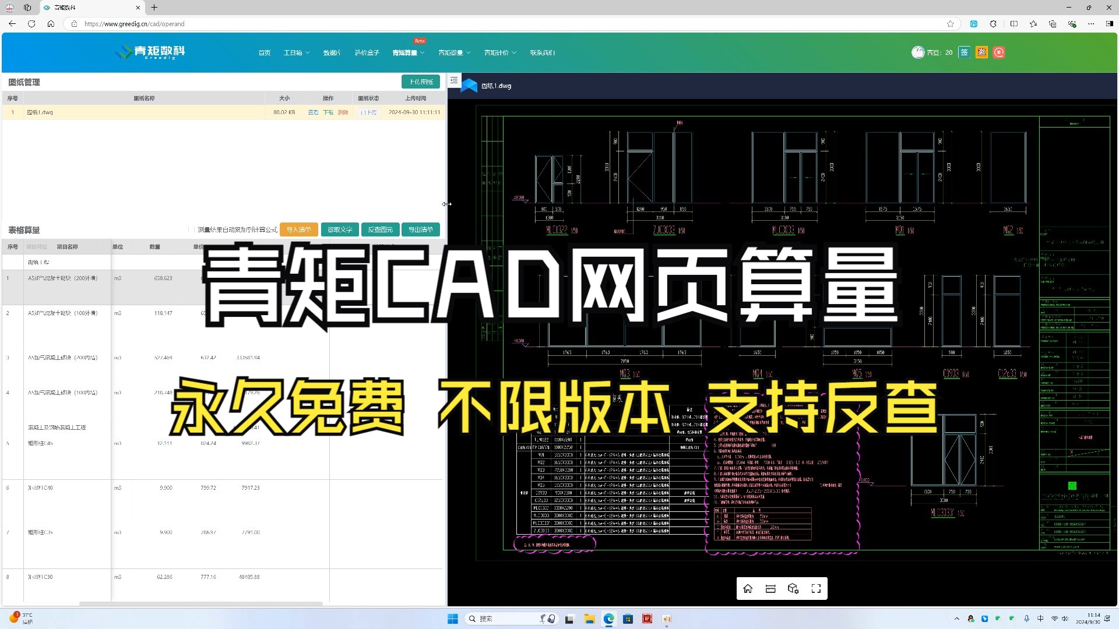The width and height of the screenshot is (1119, 629).
Task: Click the 7917.23 total cell in row 6
Action: 251,488
